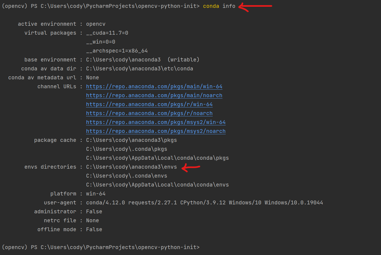381x255 pixels.
Task: Click the active environment value 'opencv'
Action: (x=96, y=24)
